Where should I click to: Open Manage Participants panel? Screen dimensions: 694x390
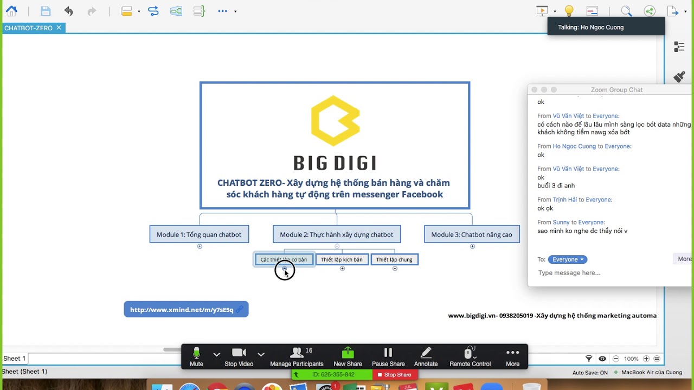[x=297, y=357]
